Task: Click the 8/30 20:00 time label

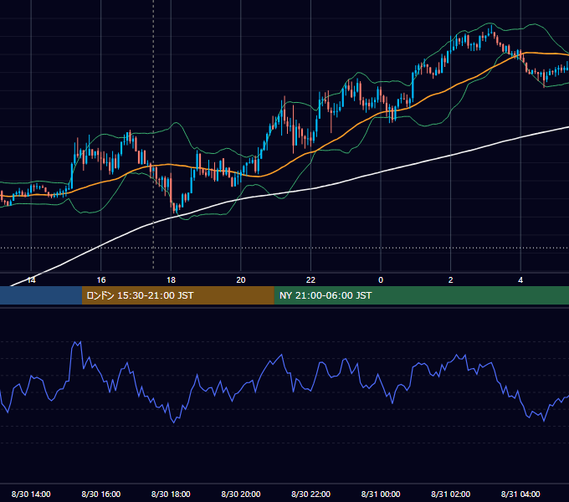Action: click(241, 494)
